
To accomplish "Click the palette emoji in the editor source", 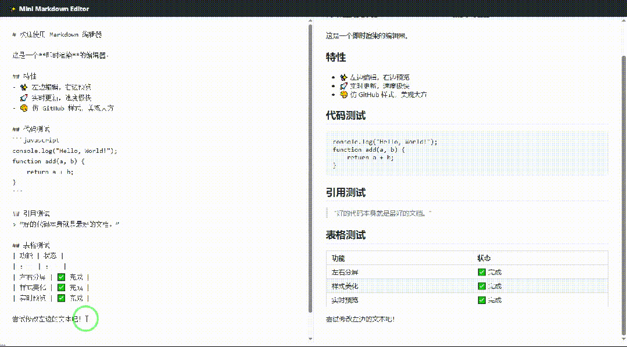I will point(24,108).
